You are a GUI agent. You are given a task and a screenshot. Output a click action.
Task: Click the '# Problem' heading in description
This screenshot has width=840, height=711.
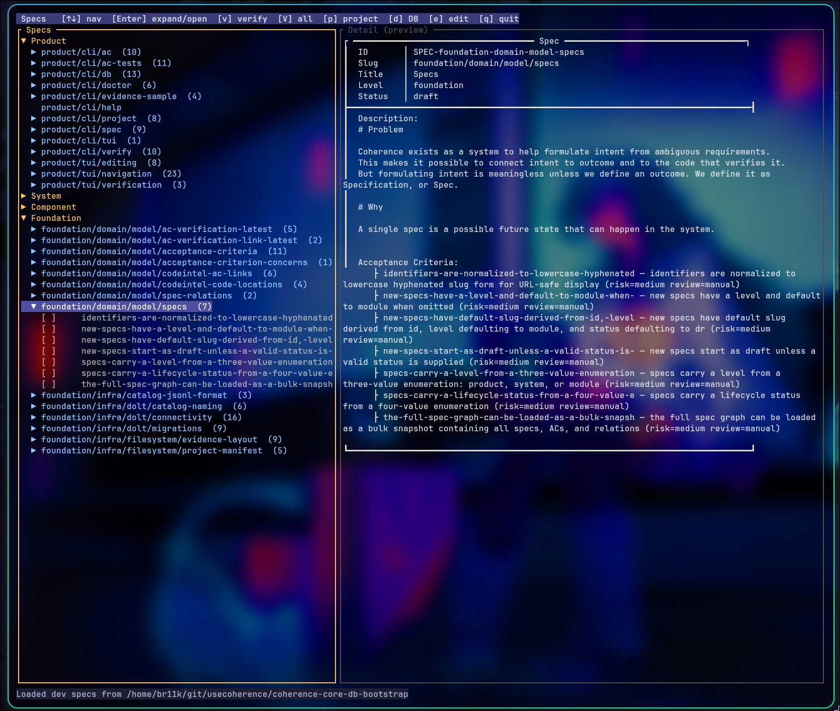tap(381, 129)
